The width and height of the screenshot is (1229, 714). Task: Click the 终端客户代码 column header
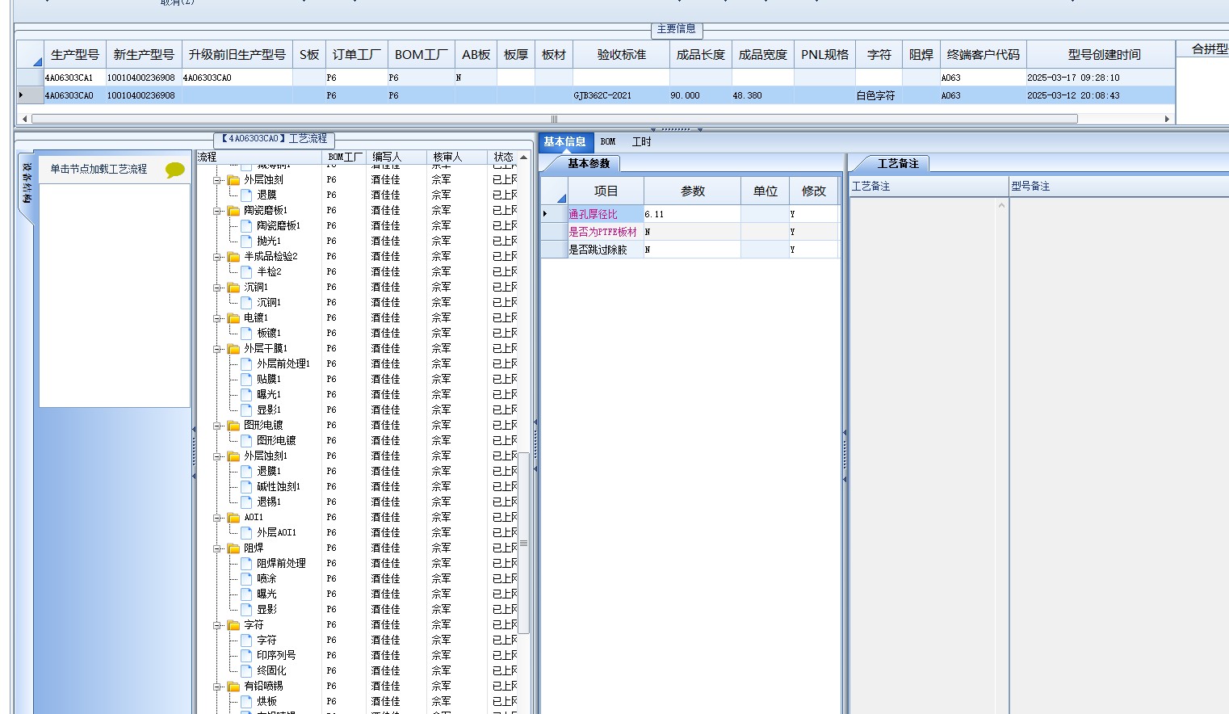(983, 55)
